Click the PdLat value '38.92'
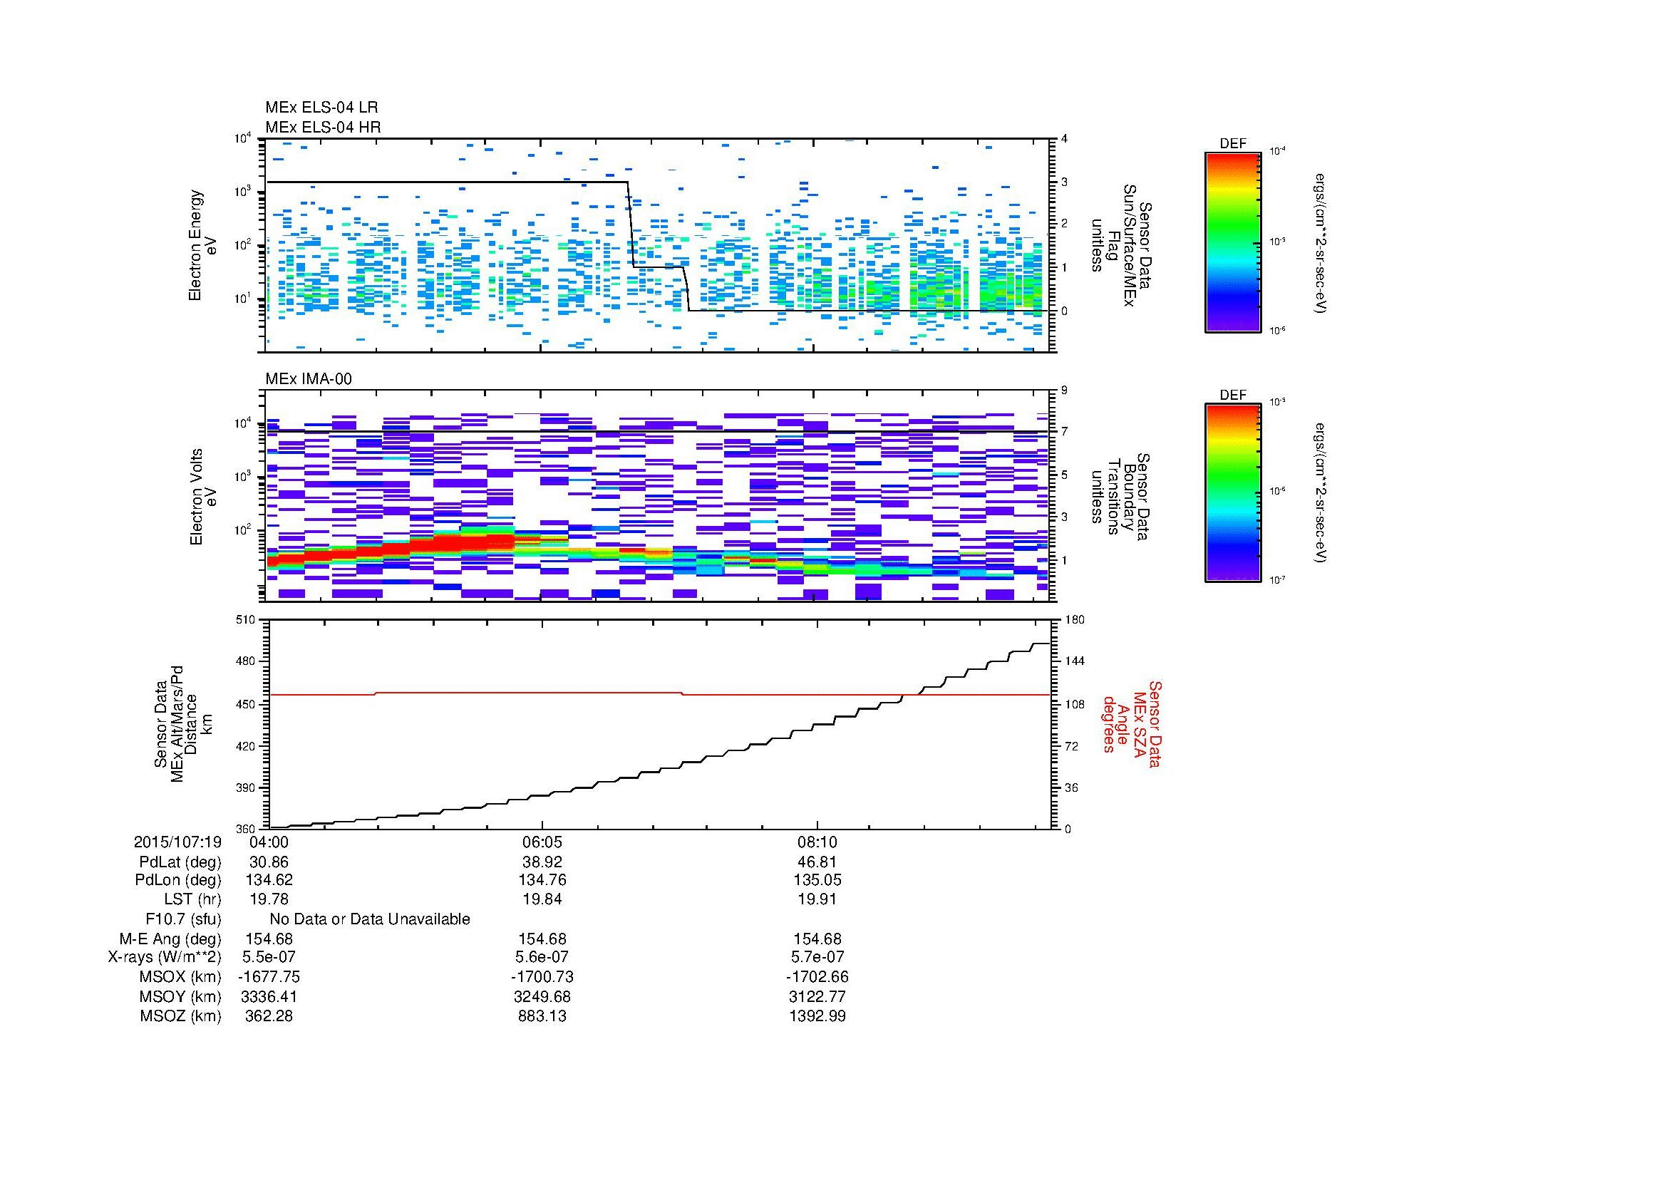This screenshot has width=1667, height=1178. (542, 862)
